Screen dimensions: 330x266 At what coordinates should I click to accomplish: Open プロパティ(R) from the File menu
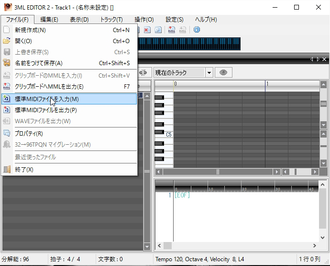pos(69,133)
